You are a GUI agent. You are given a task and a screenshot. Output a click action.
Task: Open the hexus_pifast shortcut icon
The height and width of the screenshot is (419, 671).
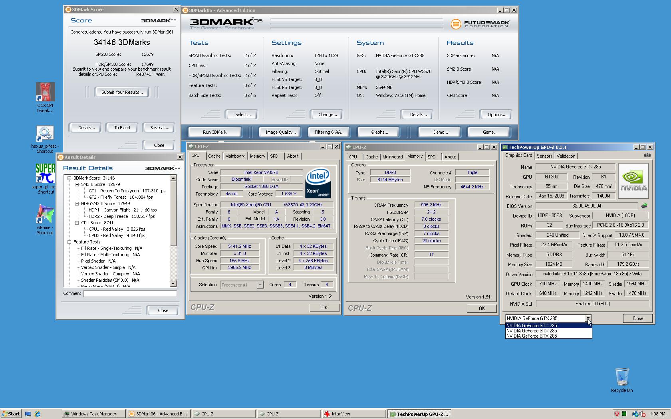45,133
